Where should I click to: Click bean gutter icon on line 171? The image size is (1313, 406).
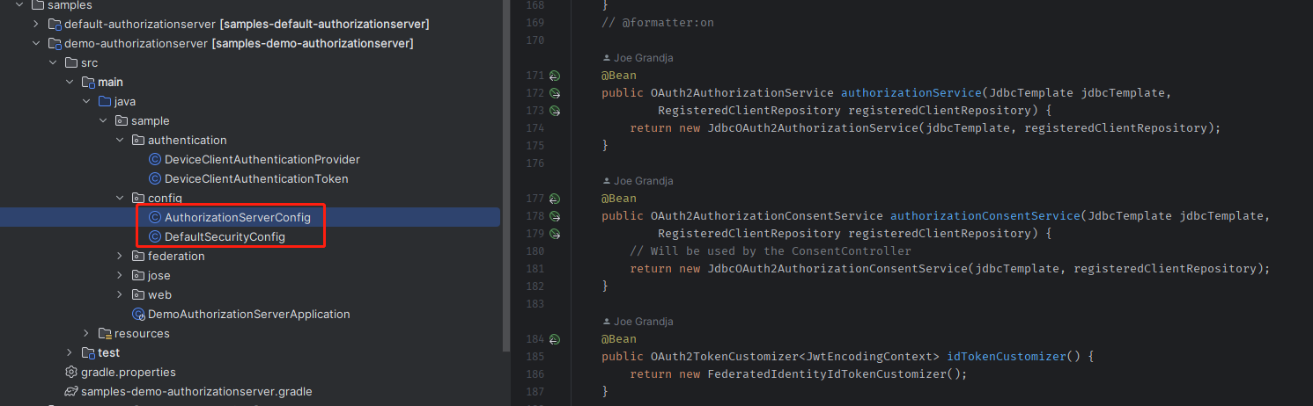555,76
